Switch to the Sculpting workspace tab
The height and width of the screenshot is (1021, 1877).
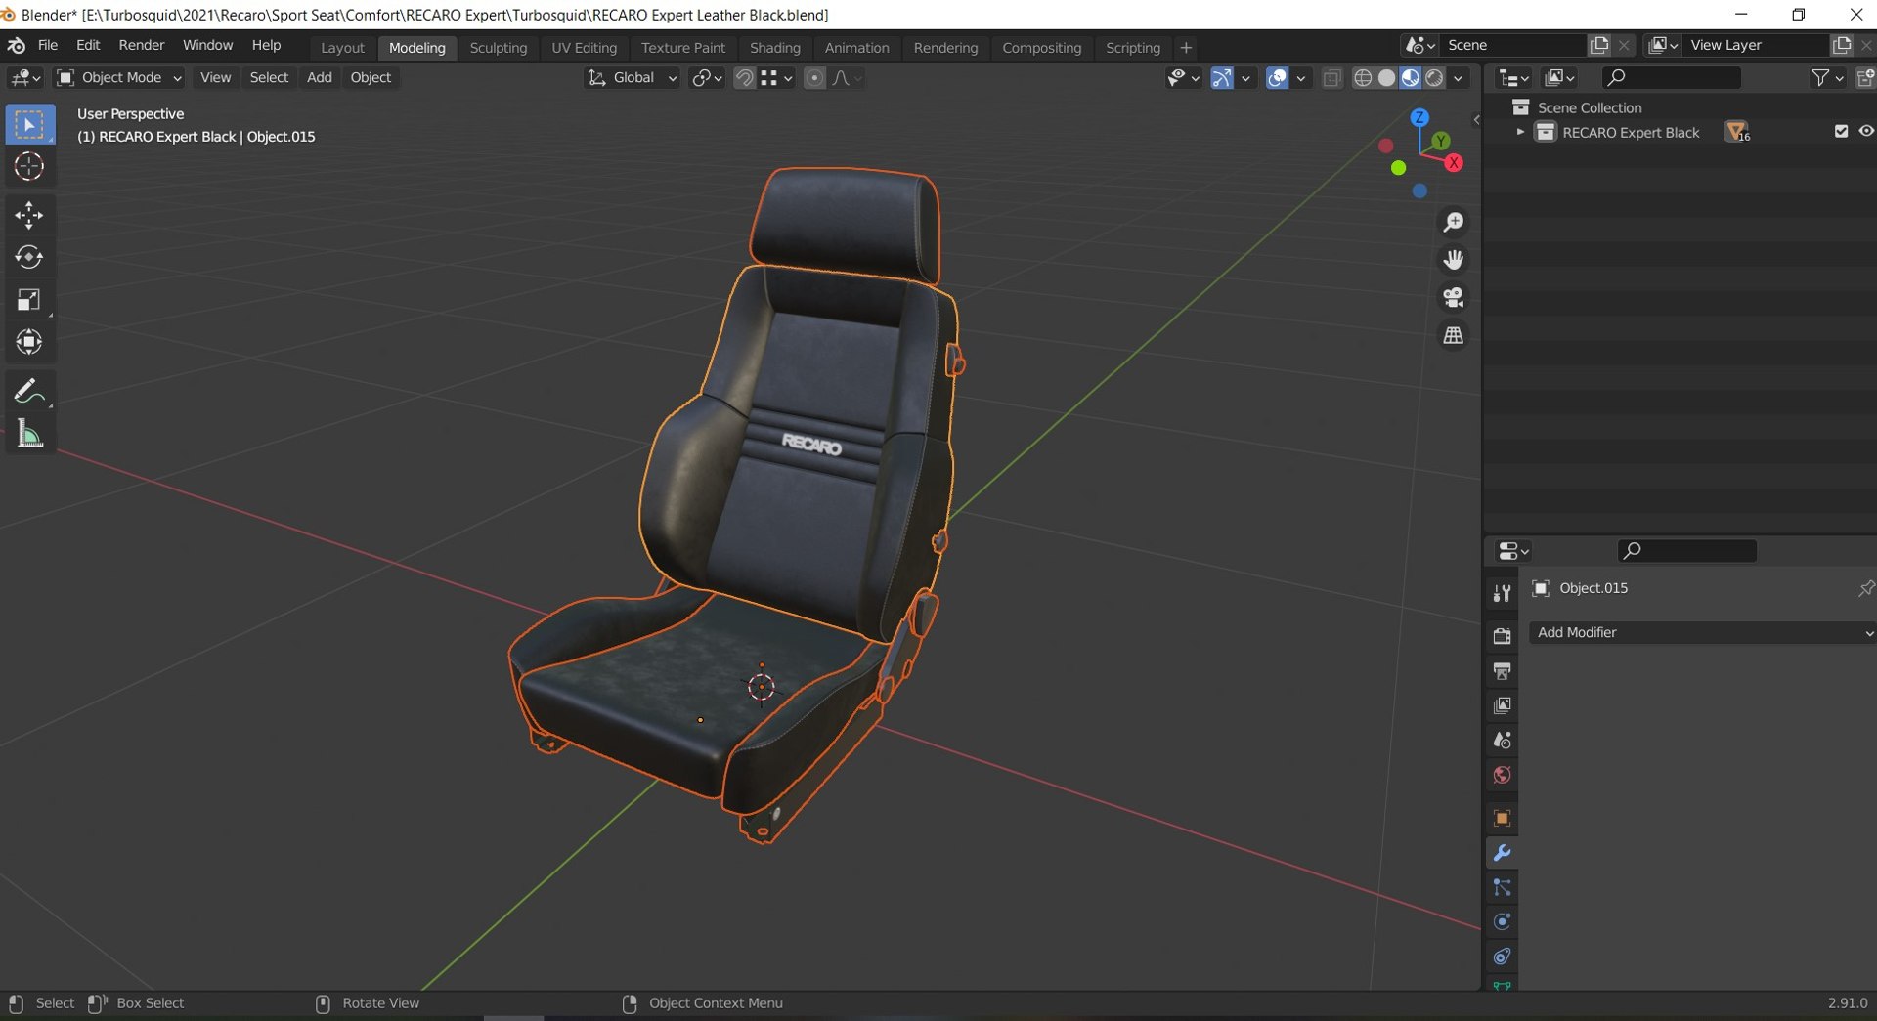click(x=498, y=48)
